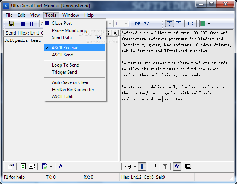Click the green refresh document icon
This screenshot has height=184, width=237.
[x=23, y=166]
